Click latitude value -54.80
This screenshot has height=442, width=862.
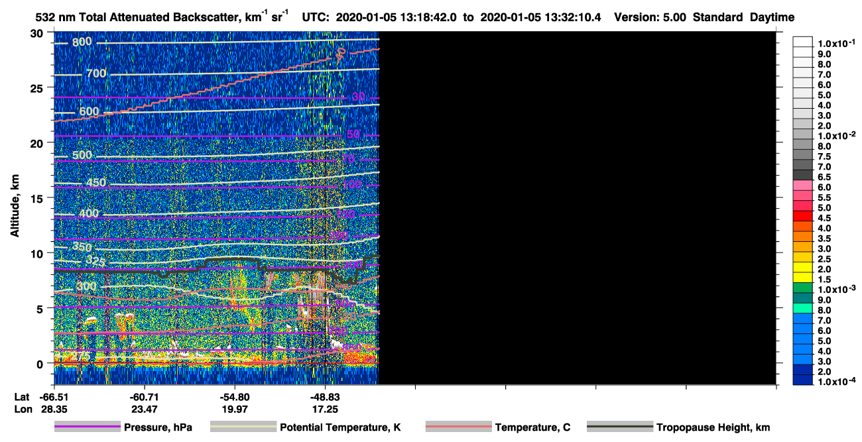[x=235, y=396]
